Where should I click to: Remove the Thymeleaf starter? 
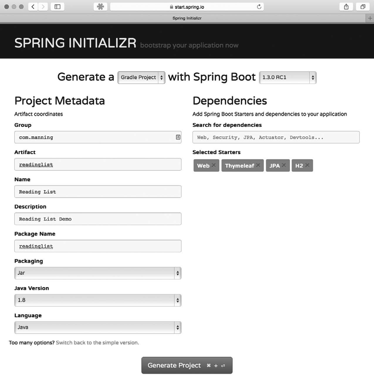(258, 165)
